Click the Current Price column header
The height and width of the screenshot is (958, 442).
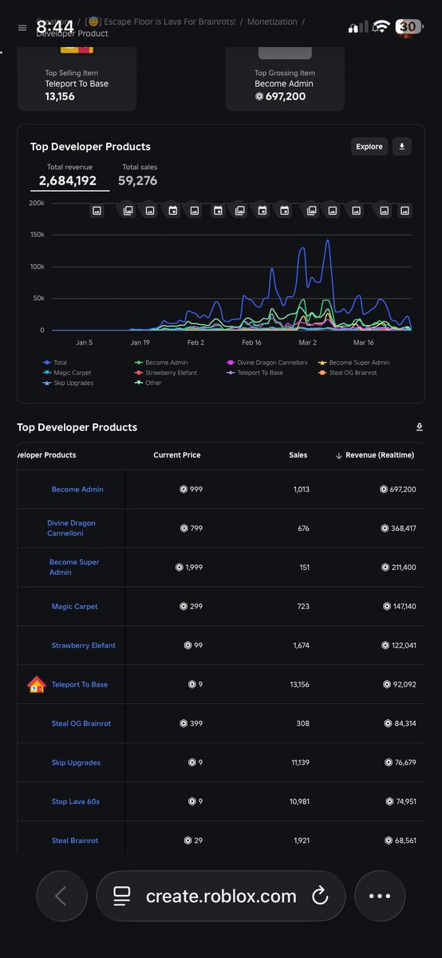tap(177, 455)
